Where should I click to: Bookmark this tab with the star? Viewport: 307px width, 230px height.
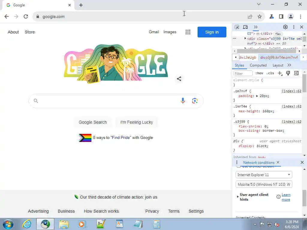260,17
